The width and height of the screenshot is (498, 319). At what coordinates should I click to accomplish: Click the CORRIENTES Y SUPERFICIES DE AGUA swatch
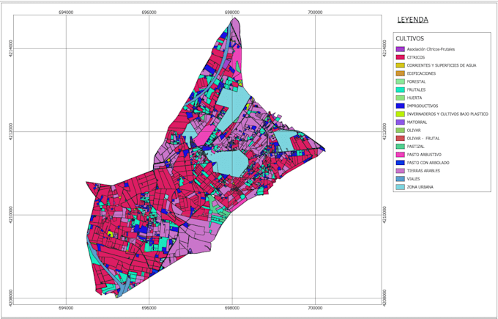pyautogui.click(x=400, y=65)
